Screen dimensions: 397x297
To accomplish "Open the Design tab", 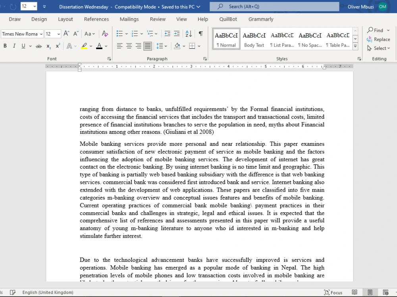I will [x=39, y=19].
